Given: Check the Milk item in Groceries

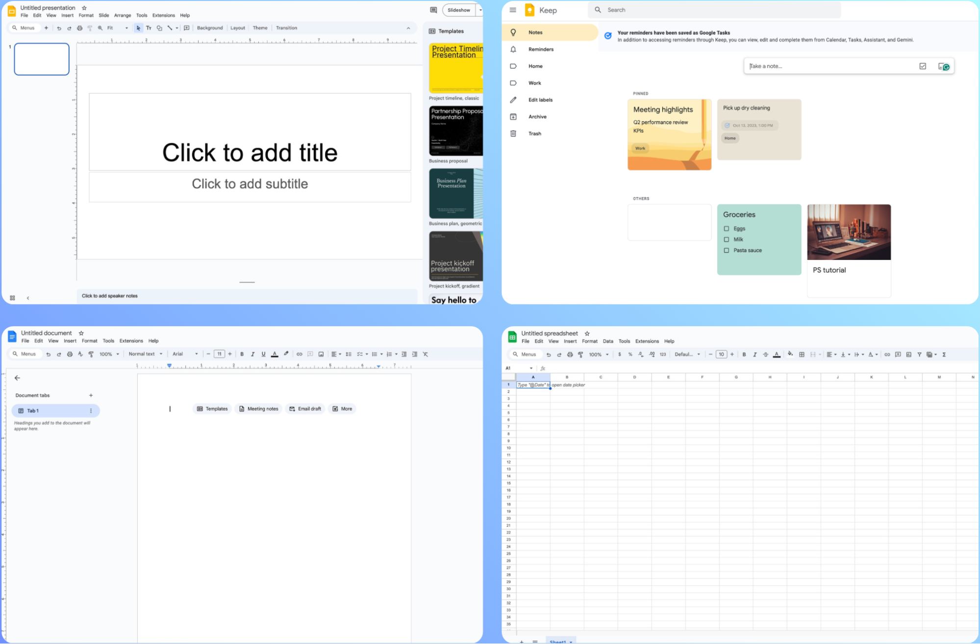Looking at the screenshot, I should click(727, 239).
